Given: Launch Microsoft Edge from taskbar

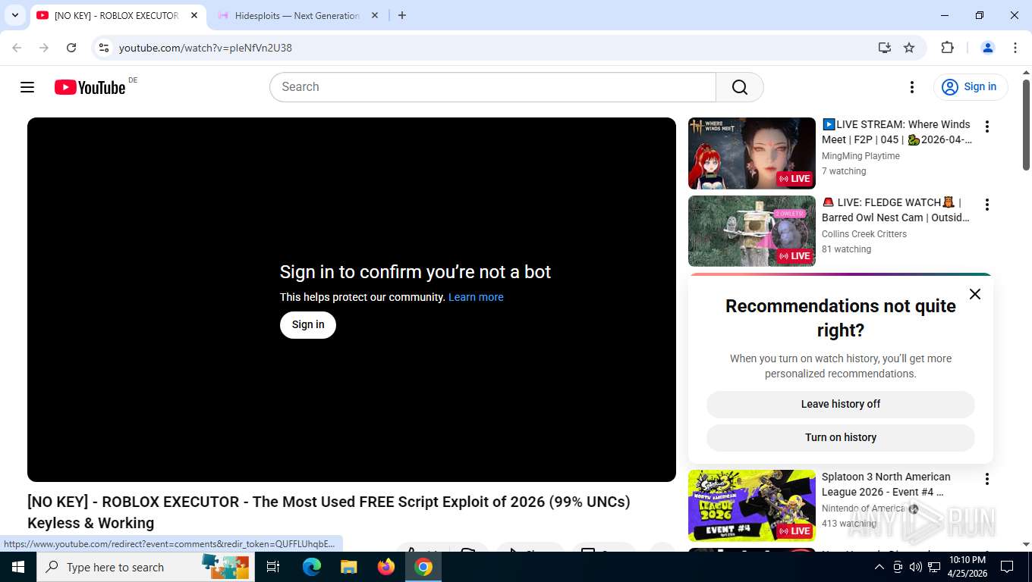Looking at the screenshot, I should coord(312,567).
